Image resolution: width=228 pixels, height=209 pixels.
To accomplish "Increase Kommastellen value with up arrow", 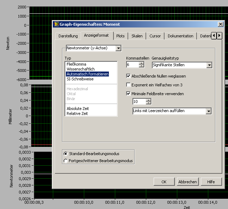I will (x=142, y=63).
